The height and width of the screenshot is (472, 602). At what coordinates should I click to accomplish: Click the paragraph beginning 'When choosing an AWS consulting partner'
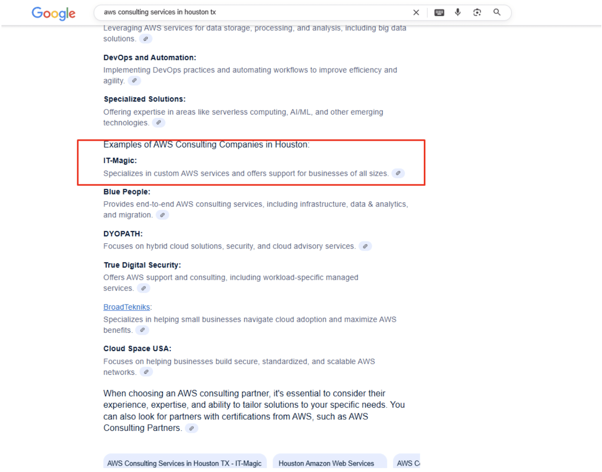254,411
